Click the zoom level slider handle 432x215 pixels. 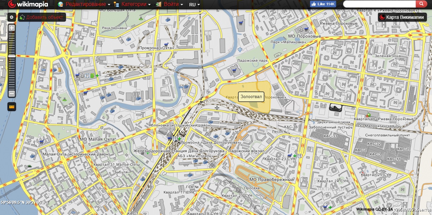[12, 56]
